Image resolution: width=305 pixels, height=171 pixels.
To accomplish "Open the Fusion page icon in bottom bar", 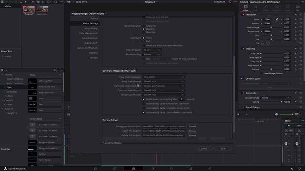I will tap(152, 169).
